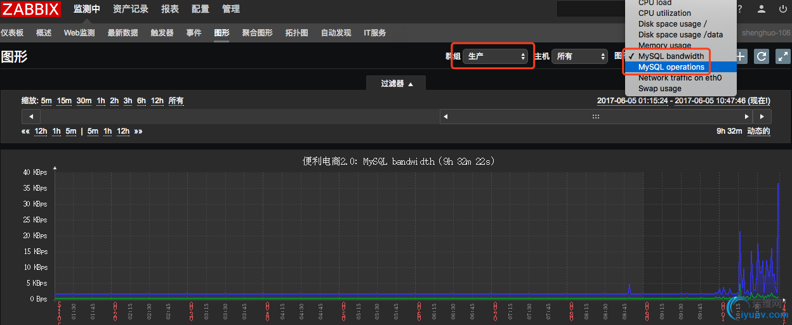The width and height of the screenshot is (792, 325).
Task: Select the 图形 tab
Action: 221,33
